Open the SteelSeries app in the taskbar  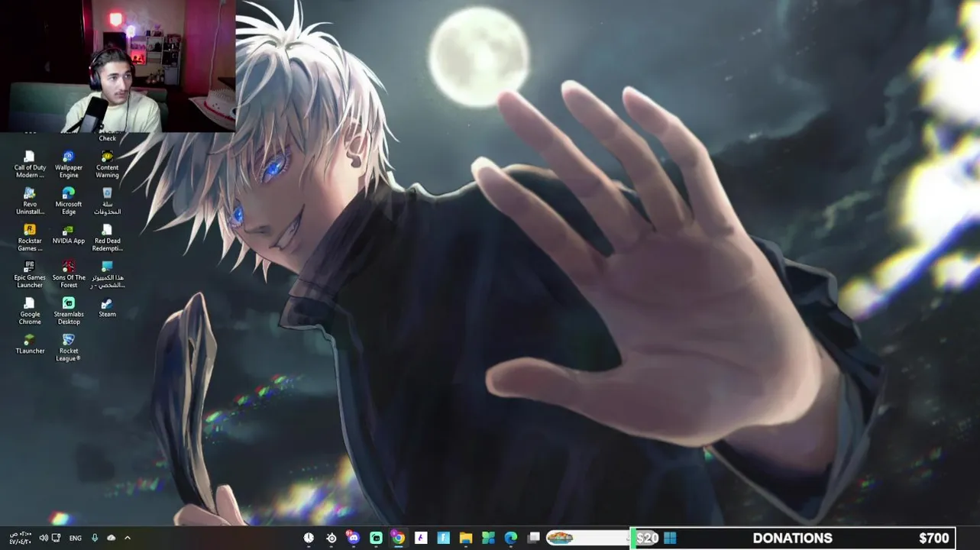(331, 538)
